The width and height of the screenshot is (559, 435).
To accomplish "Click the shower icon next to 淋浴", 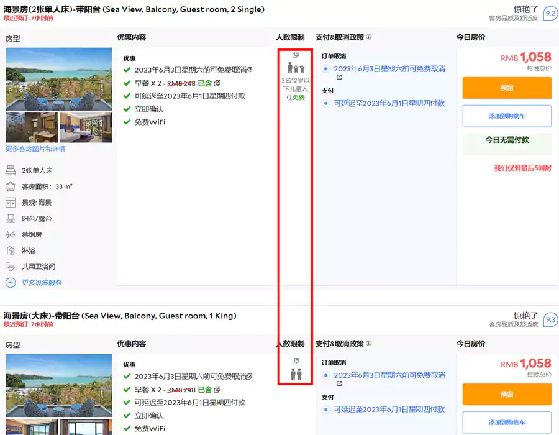I will [x=11, y=250].
